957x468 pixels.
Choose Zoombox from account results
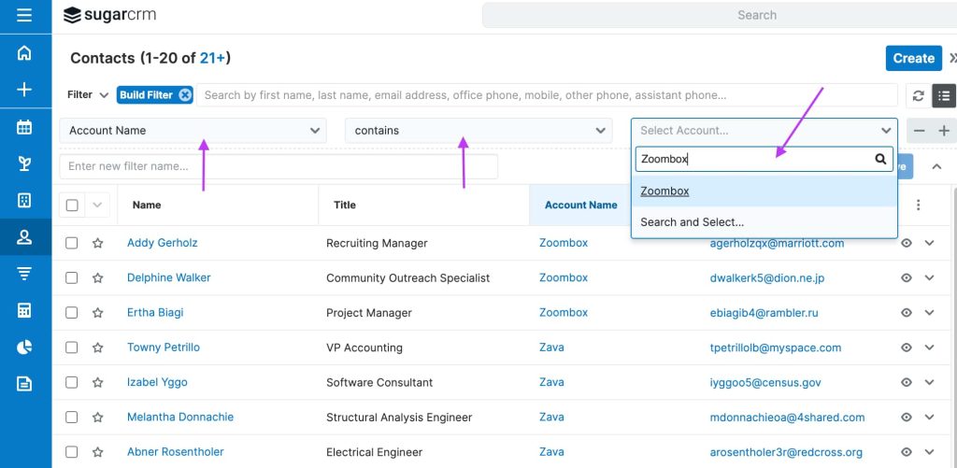pos(764,191)
